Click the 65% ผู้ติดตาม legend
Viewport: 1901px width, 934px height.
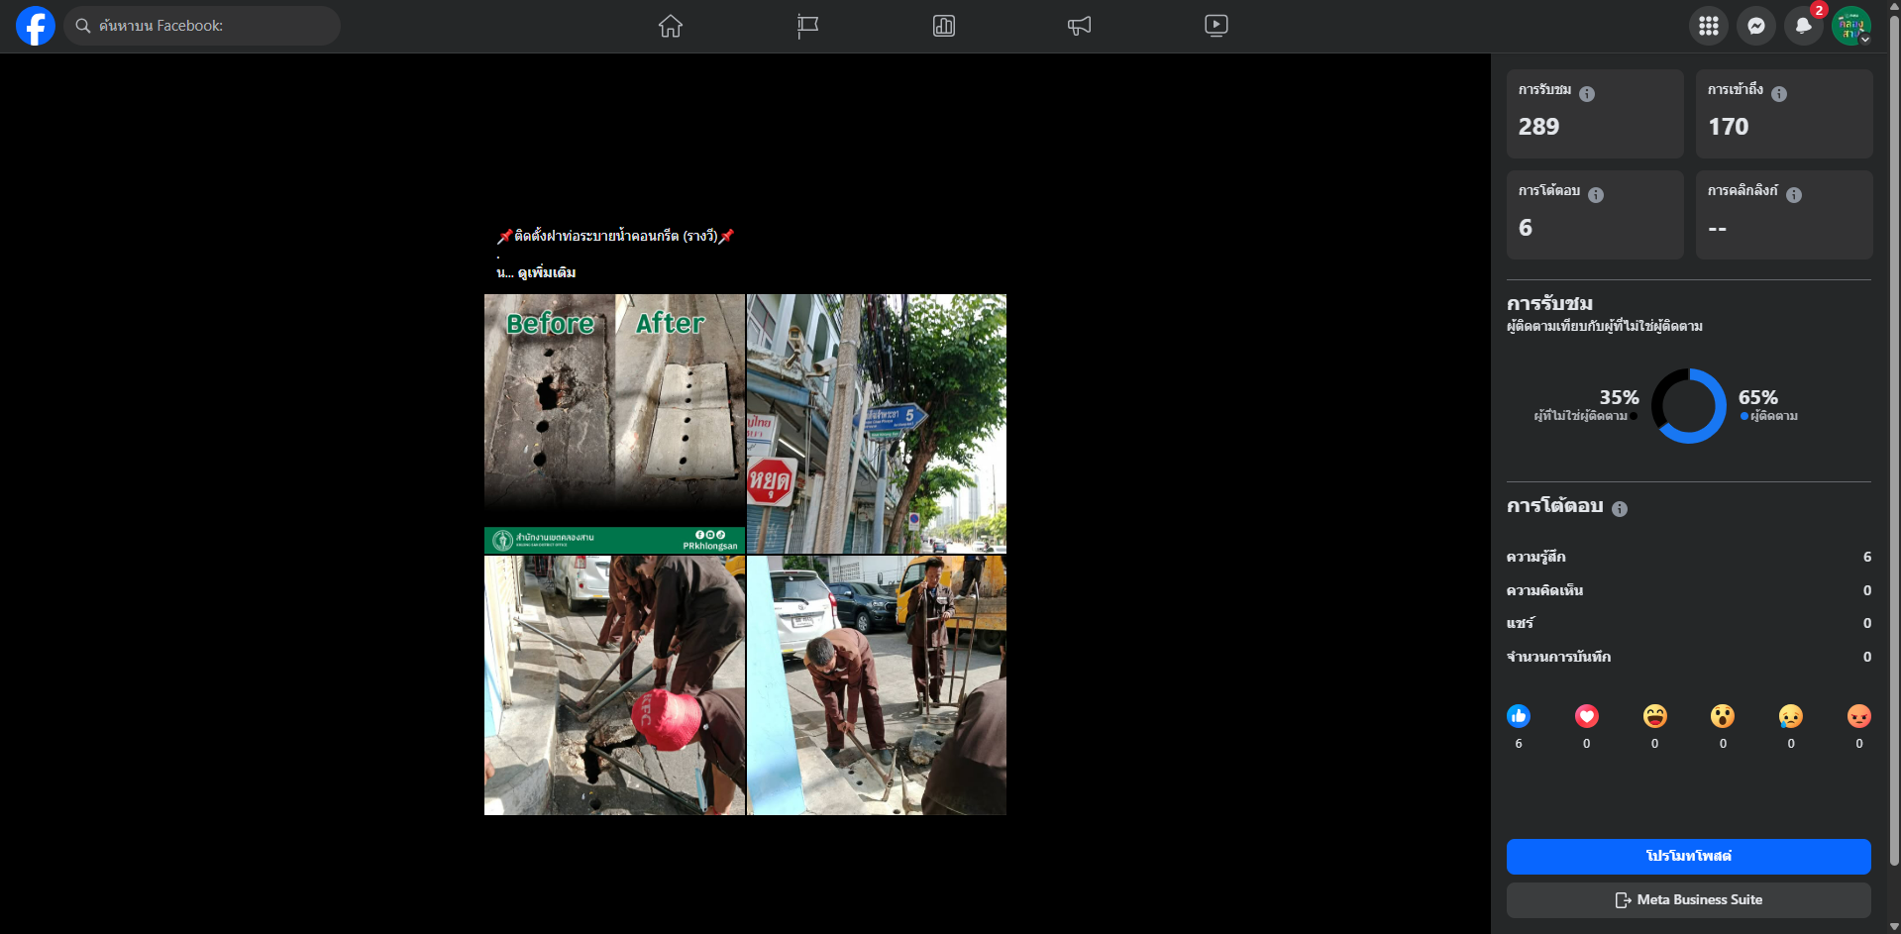(x=1769, y=405)
